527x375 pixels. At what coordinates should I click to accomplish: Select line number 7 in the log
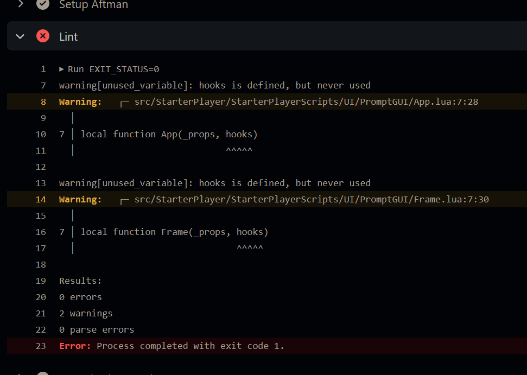[x=43, y=85]
